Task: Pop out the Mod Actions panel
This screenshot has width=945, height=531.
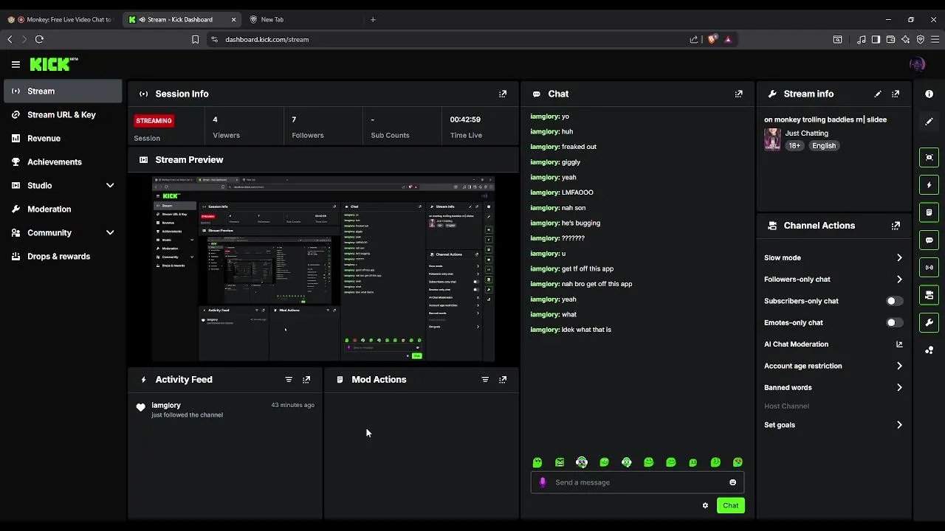Action: [x=503, y=379]
